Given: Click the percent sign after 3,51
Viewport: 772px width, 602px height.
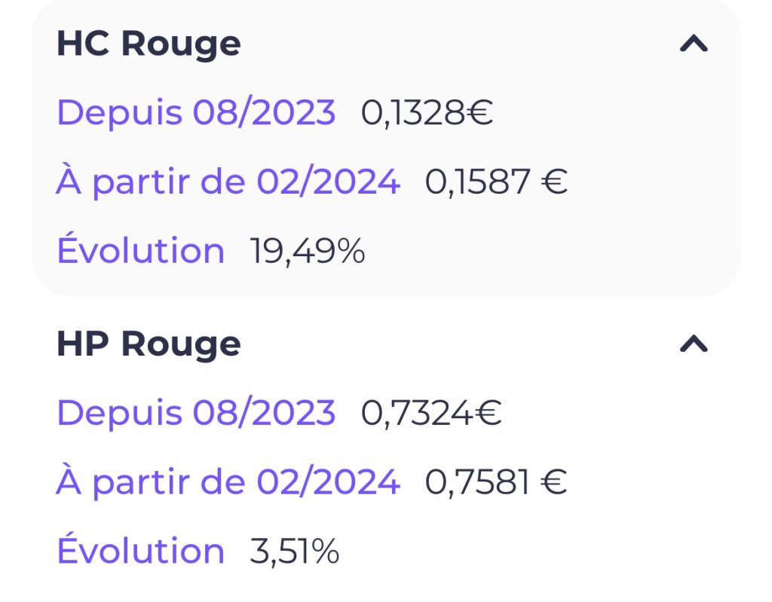Looking at the screenshot, I should pyautogui.click(x=324, y=551).
